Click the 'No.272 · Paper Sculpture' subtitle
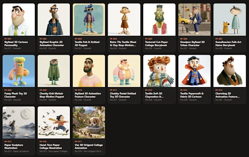249x157 pixels. (16, 151)
